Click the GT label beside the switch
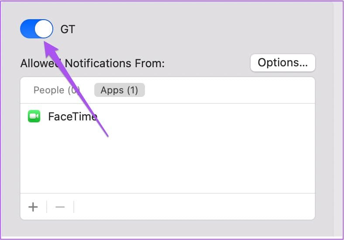This screenshot has width=344, height=240. (x=68, y=29)
